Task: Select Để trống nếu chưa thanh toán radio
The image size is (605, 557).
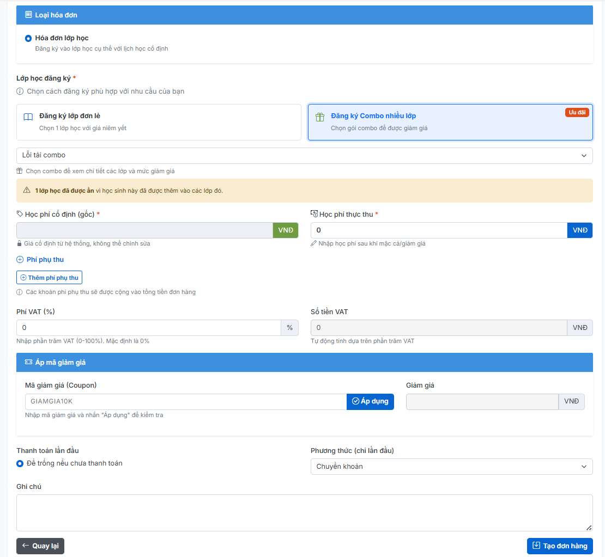Action: [x=20, y=463]
